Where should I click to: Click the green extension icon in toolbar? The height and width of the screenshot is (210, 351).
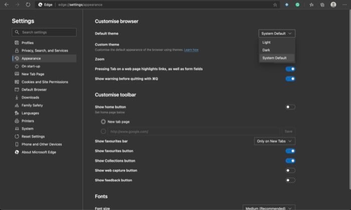(x=297, y=5)
